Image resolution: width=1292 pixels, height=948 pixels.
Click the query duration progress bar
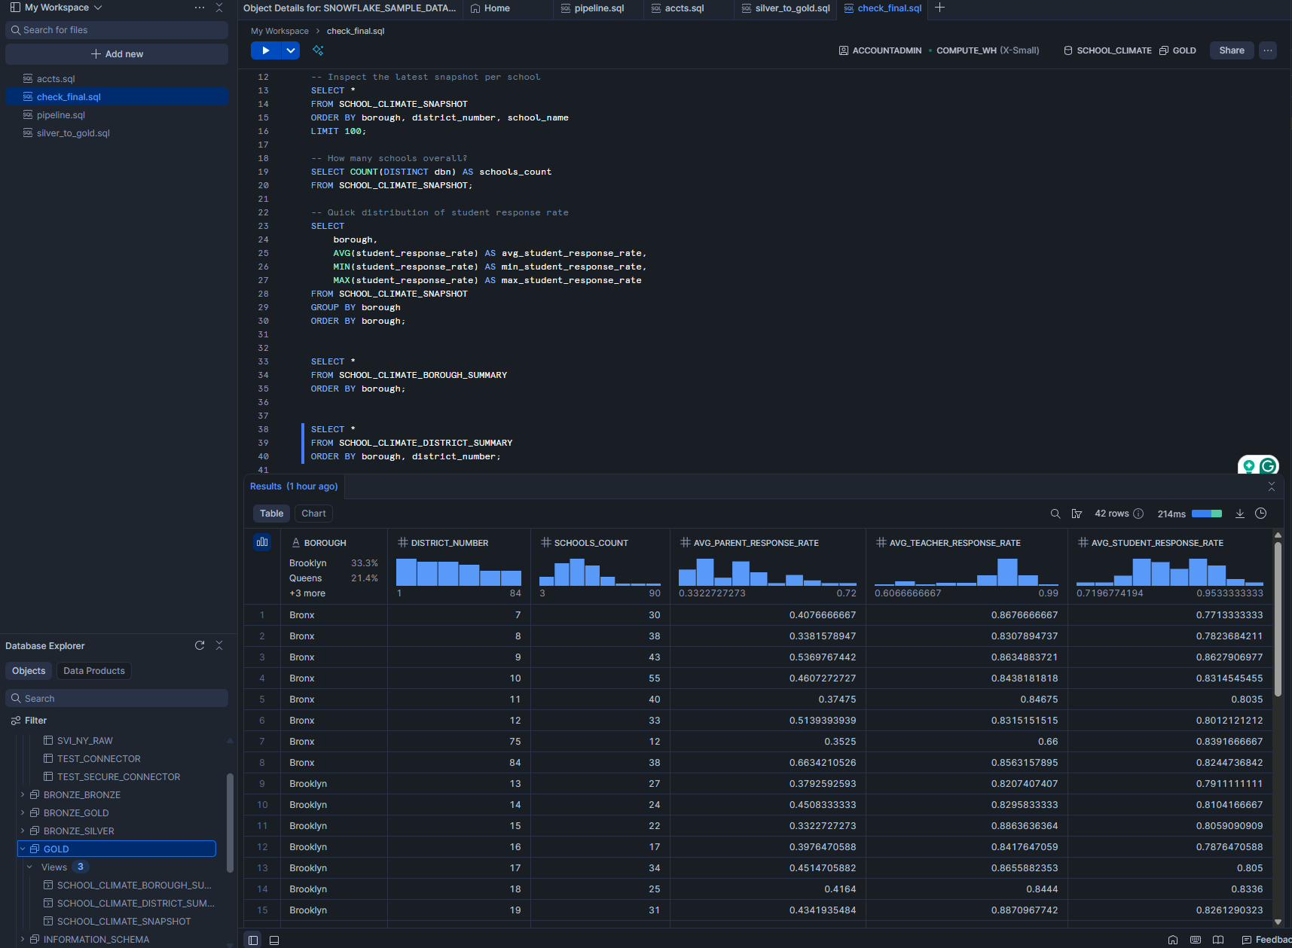click(1207, 514)
